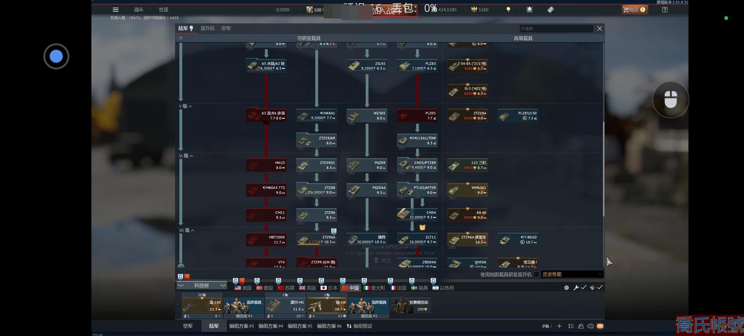Click the 招募乘员组 recruit crew button
The image size is (744, 336).
click(x=411, y=305)
